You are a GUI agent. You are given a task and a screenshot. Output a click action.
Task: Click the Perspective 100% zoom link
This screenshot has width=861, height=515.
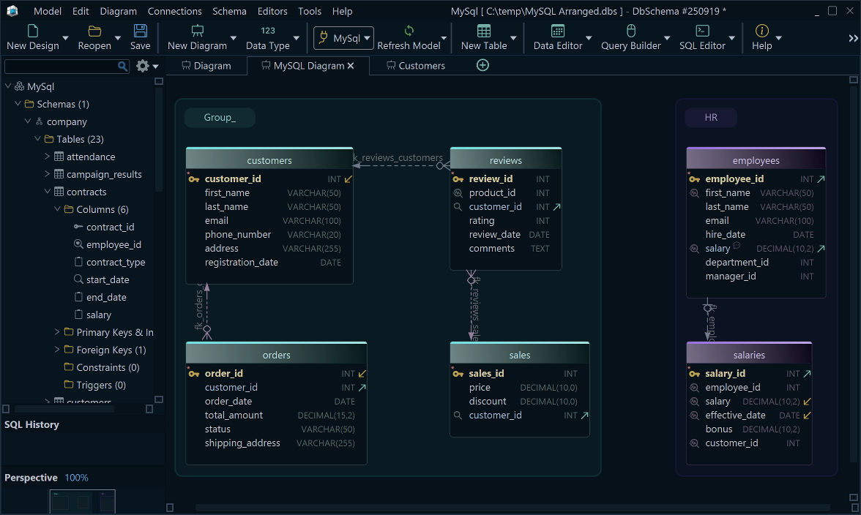(x=76, y=478)
